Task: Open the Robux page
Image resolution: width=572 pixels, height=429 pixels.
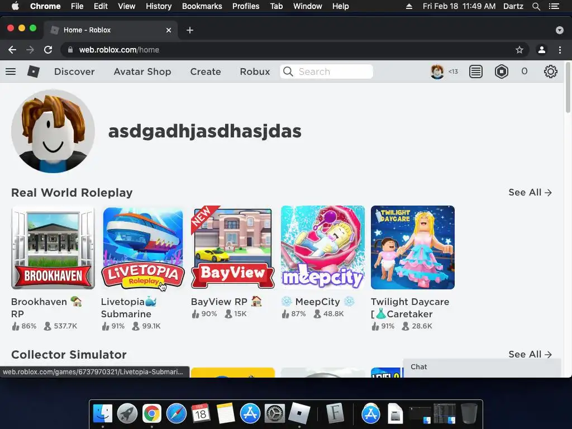Action: click(x=255, y=71)
